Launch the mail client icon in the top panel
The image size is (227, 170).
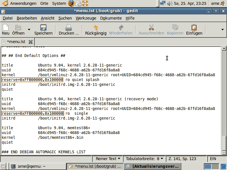tap(78, 3)
